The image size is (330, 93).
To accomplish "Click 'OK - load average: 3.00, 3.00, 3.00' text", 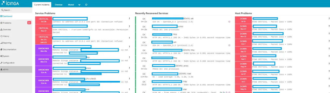I will point(172,77).
